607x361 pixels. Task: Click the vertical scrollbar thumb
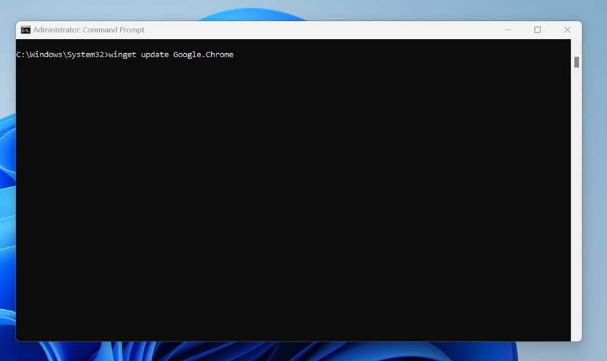pyautogui.click(x=577, y=62)
